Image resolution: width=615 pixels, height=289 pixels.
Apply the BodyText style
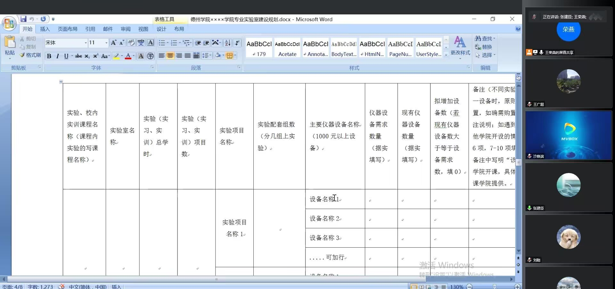click(344, 47)
